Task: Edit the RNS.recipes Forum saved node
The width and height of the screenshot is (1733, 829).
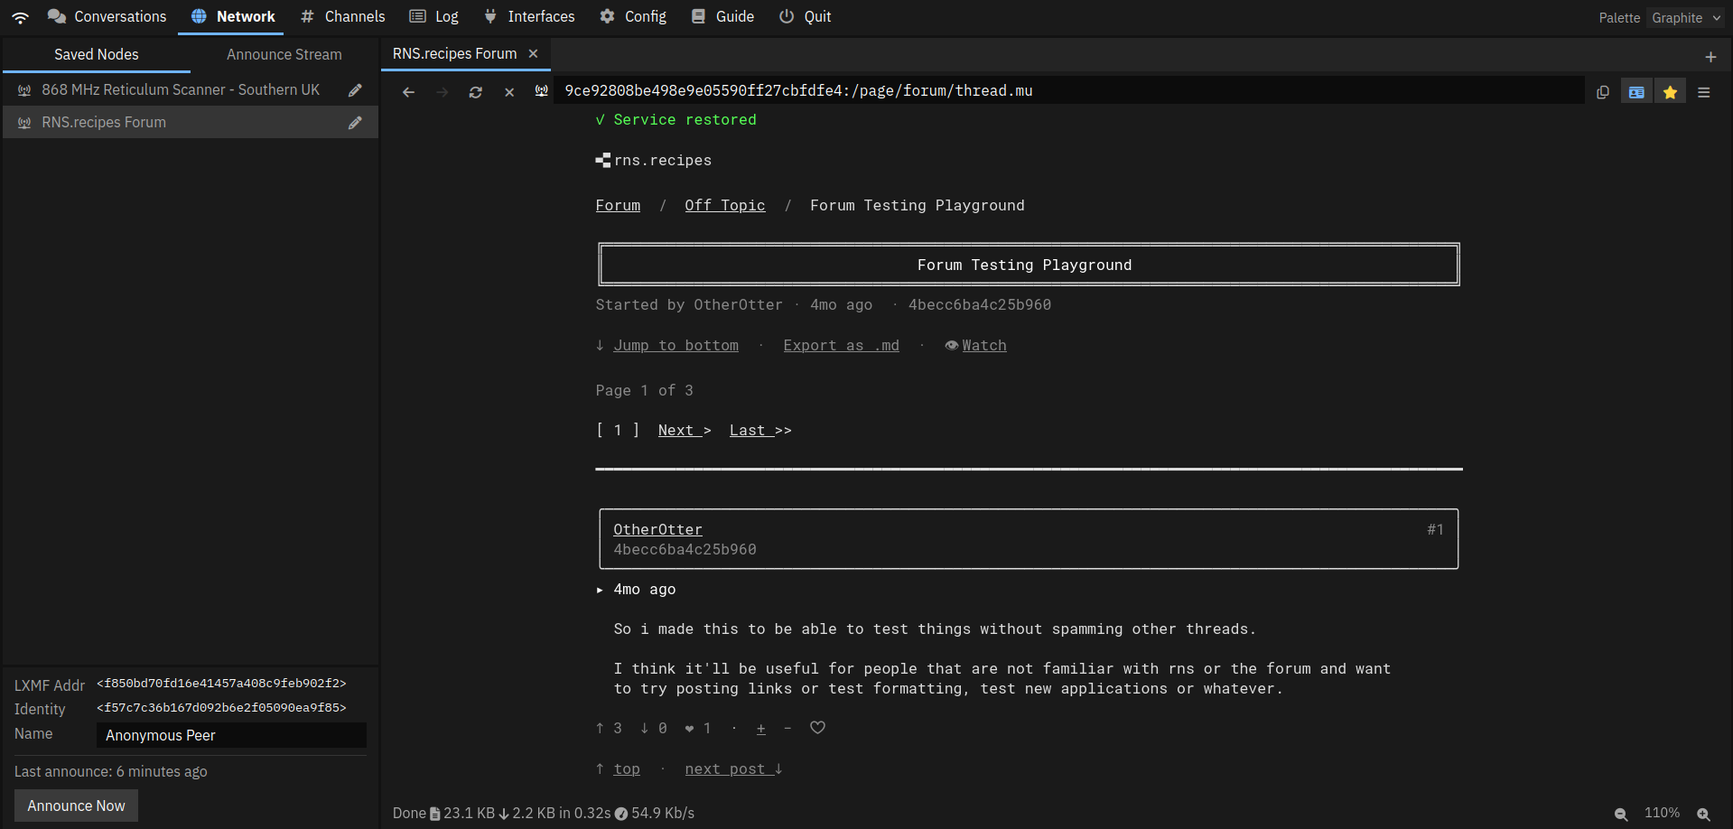Action: (x=356, y=123)
